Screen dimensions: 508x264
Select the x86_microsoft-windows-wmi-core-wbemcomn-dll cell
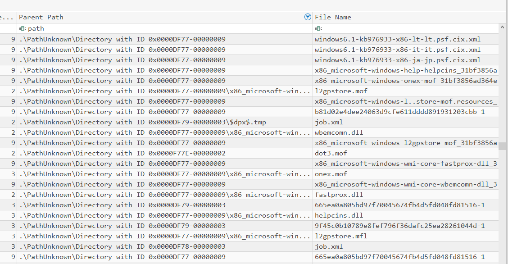(x=406, y=184)
